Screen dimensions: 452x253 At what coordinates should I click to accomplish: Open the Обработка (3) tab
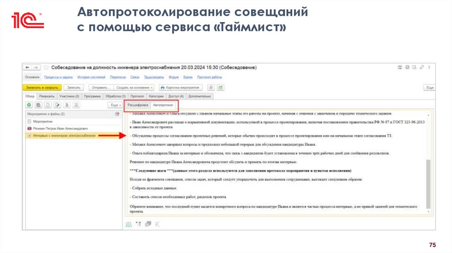(115, 97)
